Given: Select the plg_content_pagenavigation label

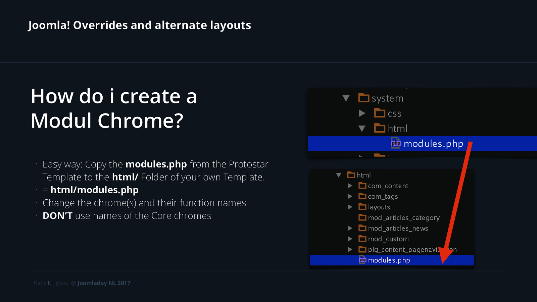Looking at the screenshot, I should click(x=412, y=250).
